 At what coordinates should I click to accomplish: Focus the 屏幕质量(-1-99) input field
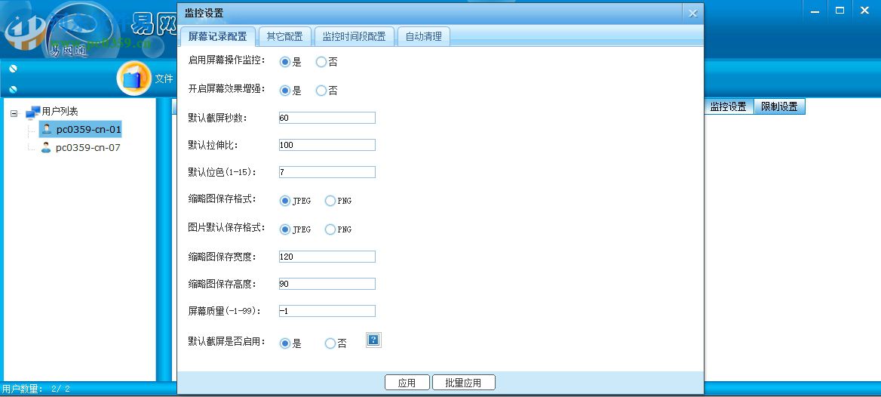[327, 311]
